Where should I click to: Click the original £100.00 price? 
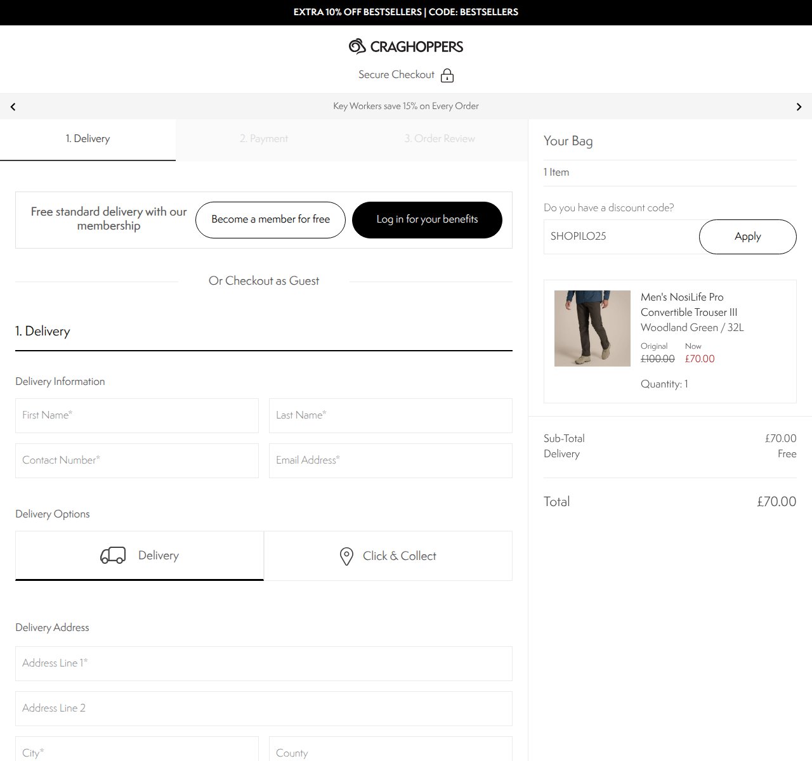point(658,359)
